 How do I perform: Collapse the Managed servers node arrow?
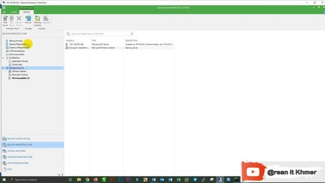click(3, 68)
